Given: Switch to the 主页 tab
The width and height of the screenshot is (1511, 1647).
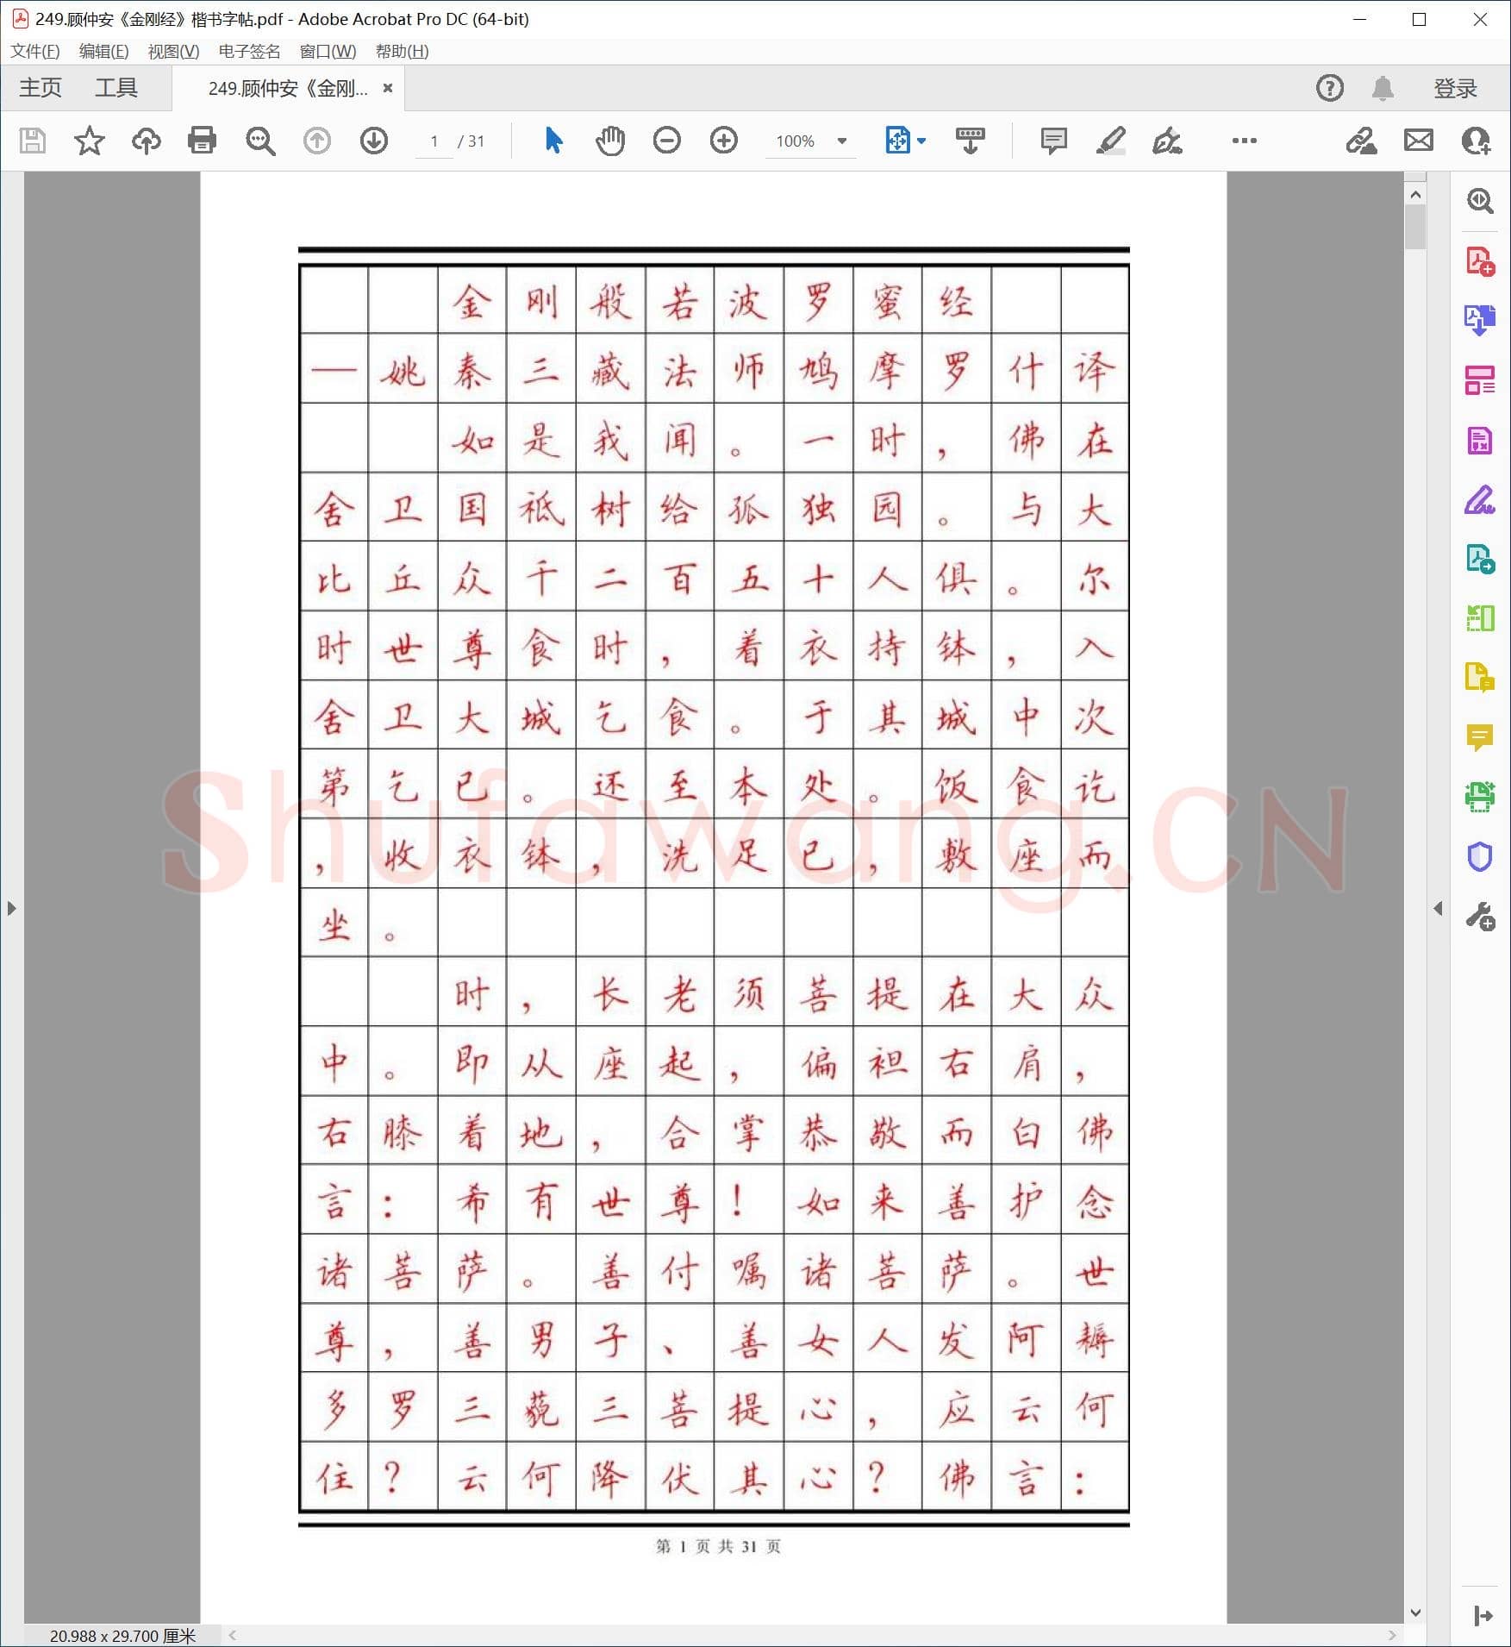Looking at the screenshot, I should coord(40,87).
